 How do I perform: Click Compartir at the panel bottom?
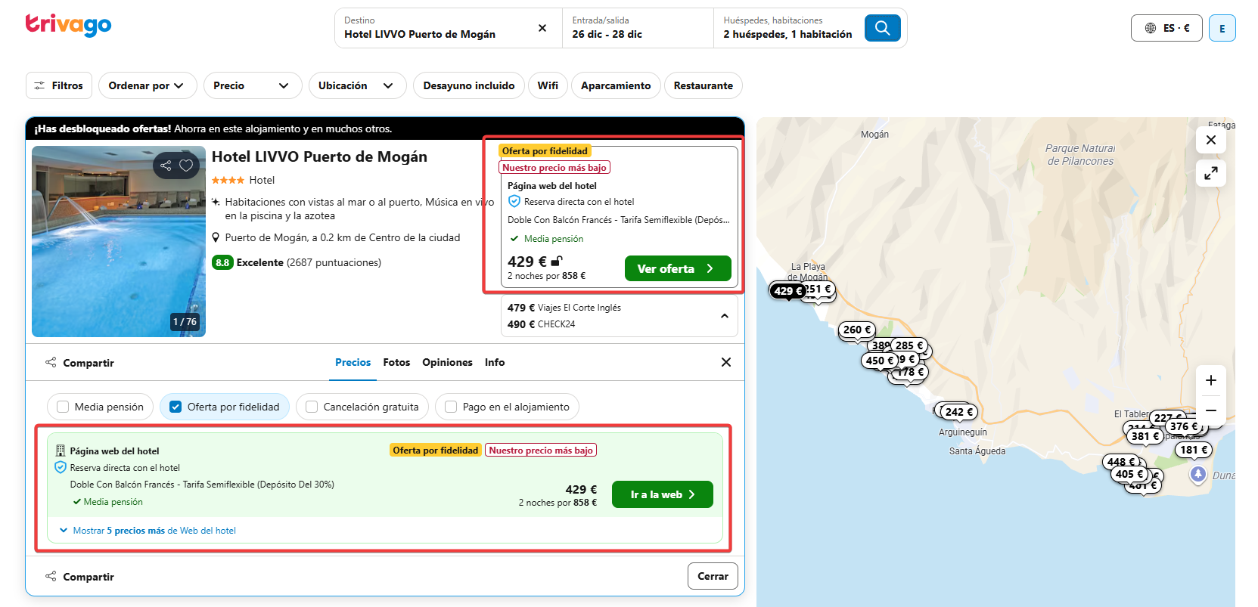(x=79, y=577)
